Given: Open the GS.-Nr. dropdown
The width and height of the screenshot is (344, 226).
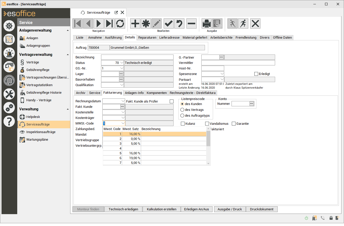Looking at the screenshot, I should point(122,68).
